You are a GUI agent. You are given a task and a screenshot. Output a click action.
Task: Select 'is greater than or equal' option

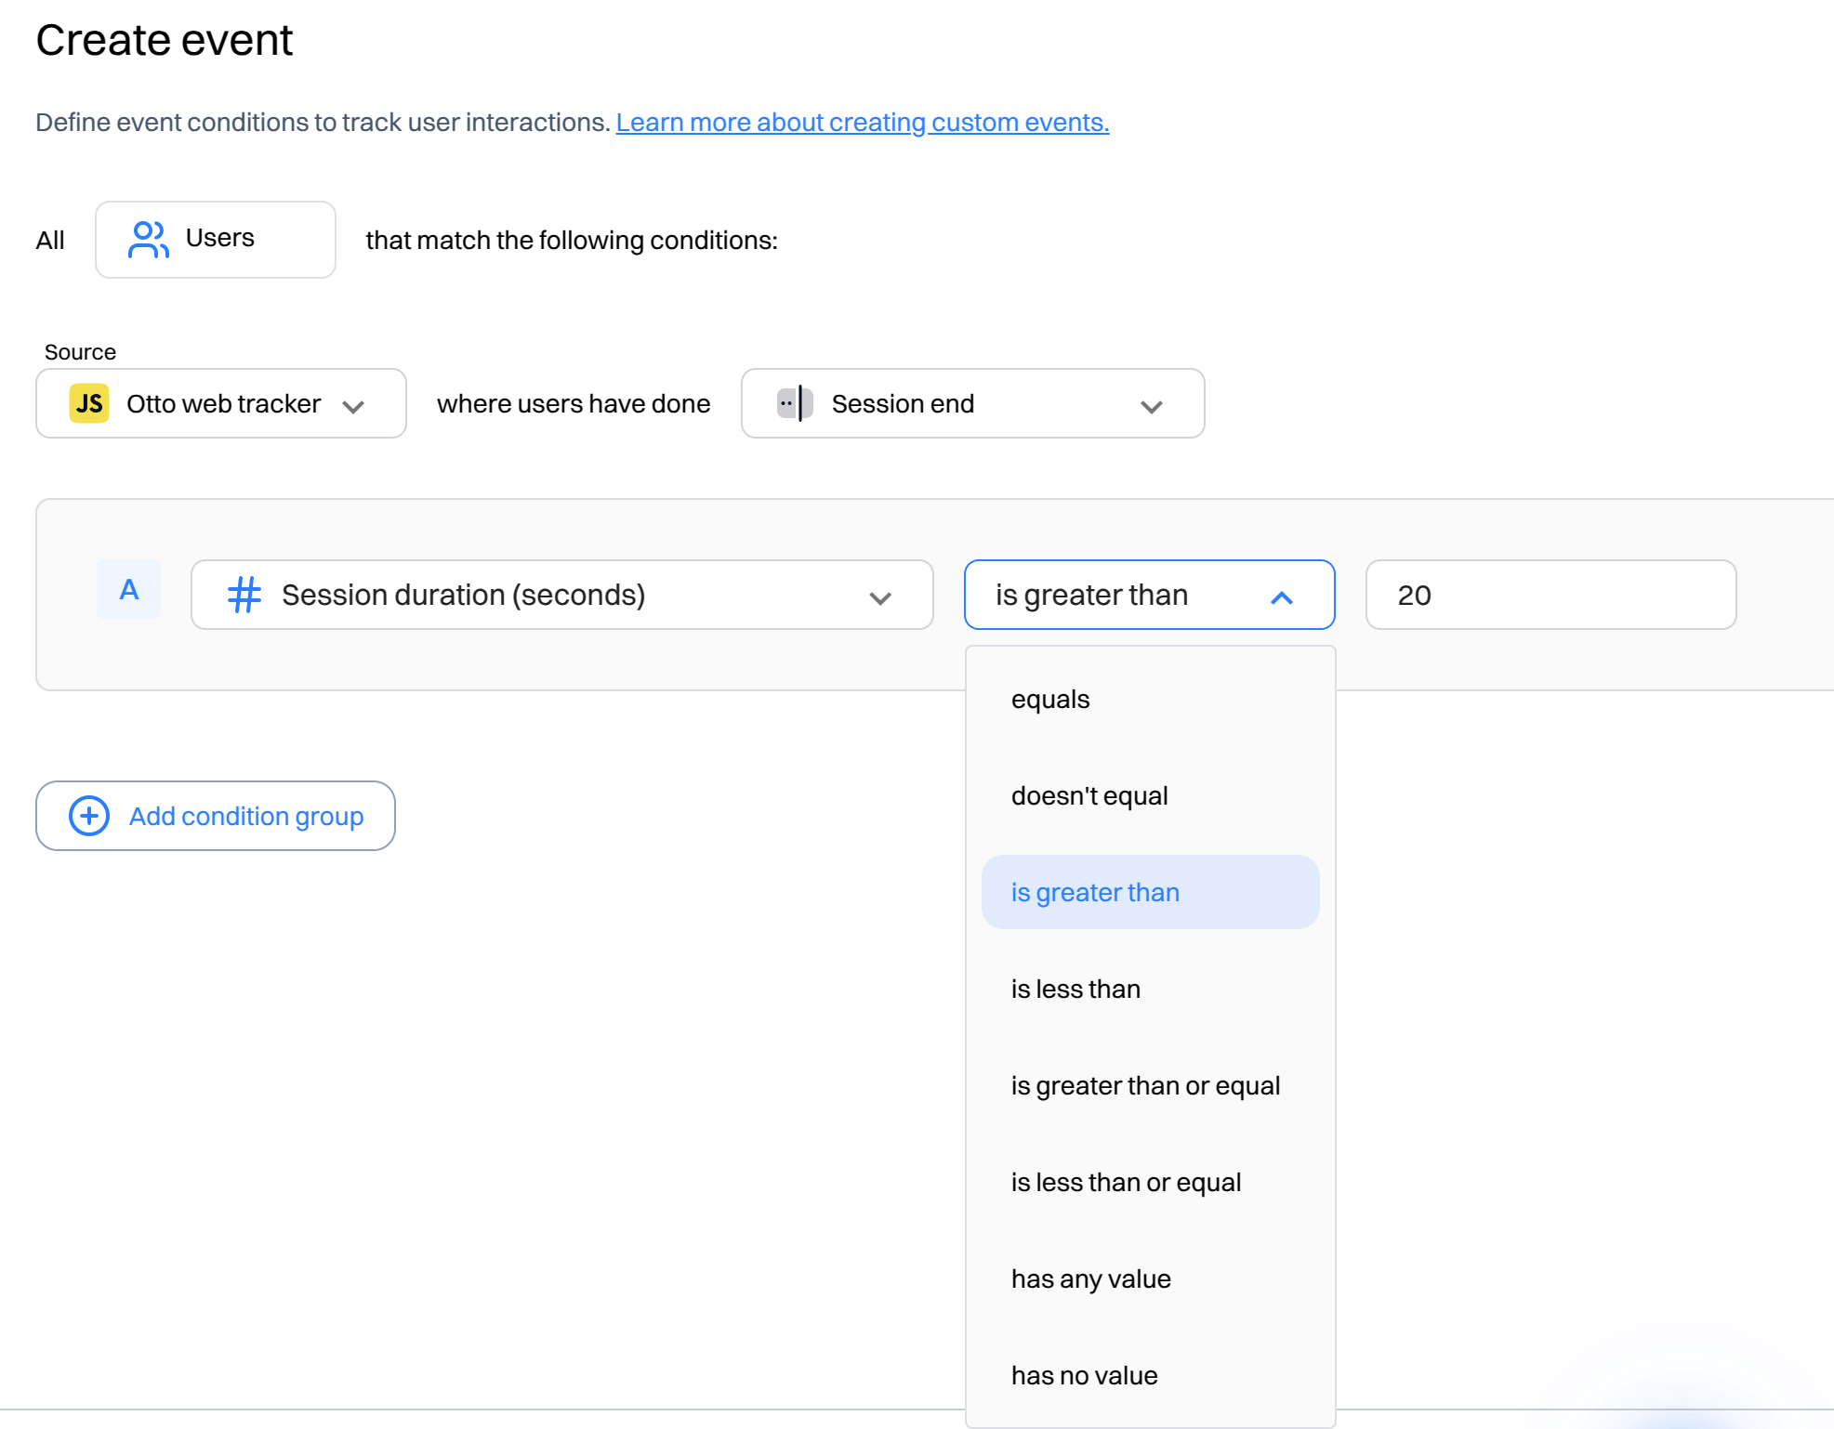coord(1151,1085)
